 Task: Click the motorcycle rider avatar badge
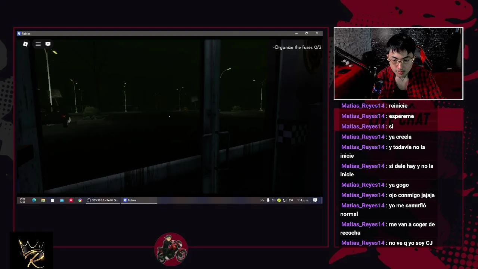tap(171, 249)
